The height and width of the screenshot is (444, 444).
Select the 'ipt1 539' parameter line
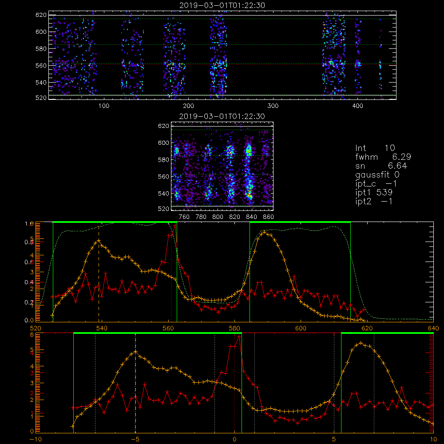[374, 193]
